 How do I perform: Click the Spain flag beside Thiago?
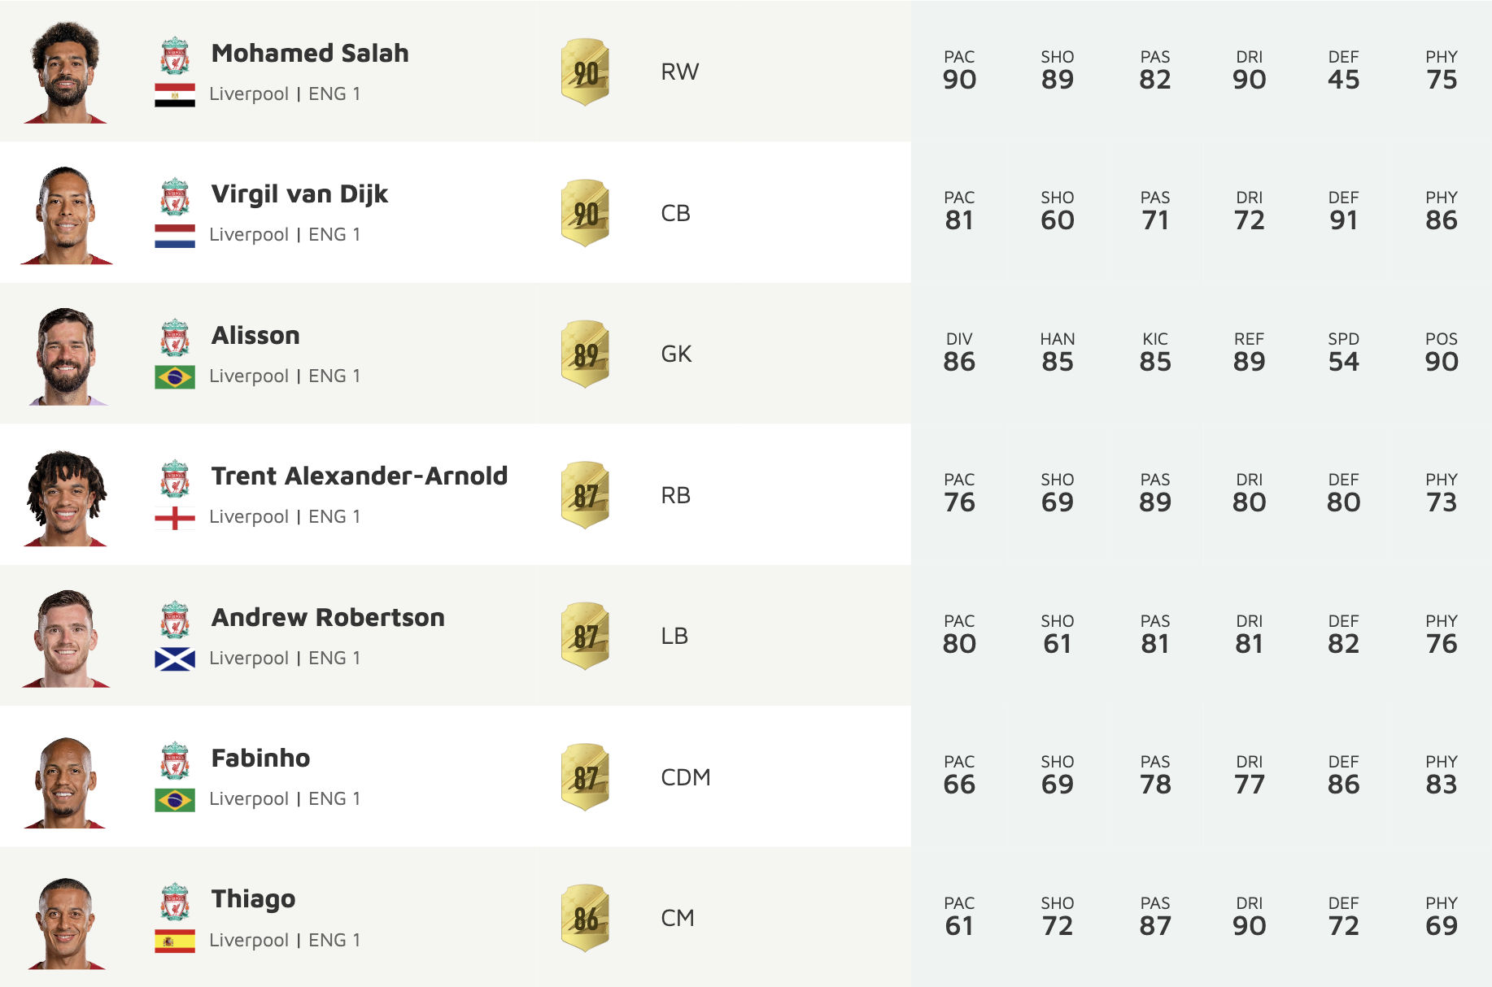[x=175, y=941]
